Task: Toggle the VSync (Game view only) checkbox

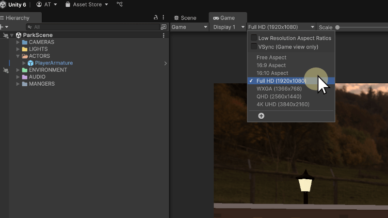Action: pos(254,47)
